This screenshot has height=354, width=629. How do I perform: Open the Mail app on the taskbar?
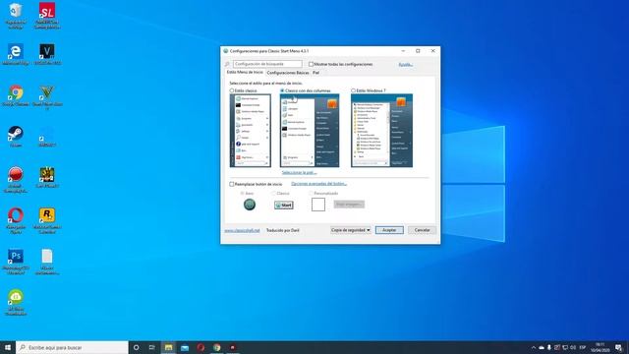coord(185,347)
